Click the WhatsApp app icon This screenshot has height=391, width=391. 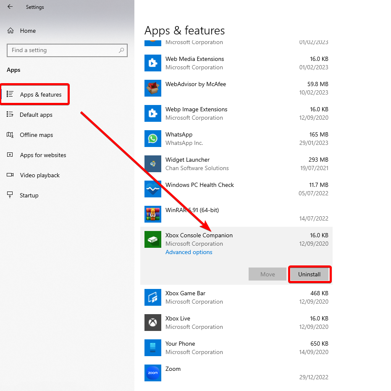pos(152,139)
